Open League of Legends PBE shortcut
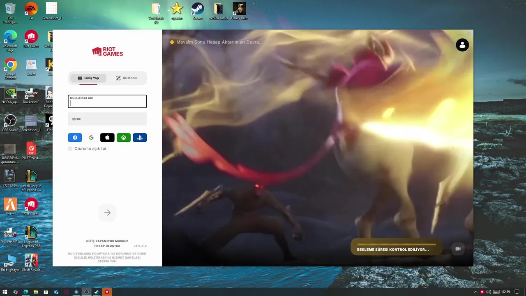 31,237
